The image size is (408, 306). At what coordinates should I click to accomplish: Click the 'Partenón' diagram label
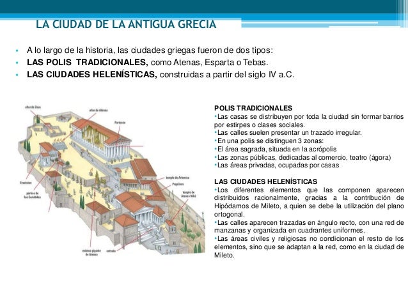click(120, 123)
